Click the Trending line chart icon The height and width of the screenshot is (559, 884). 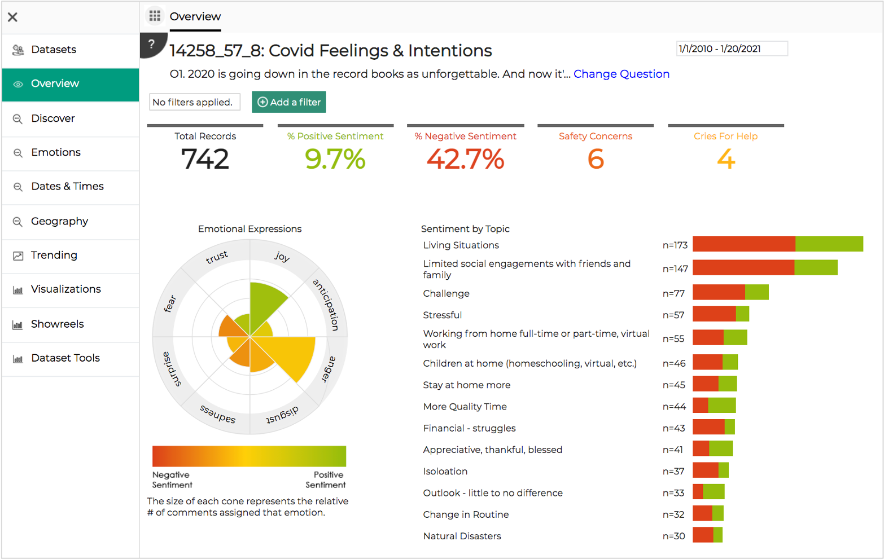tap(18, 256)
